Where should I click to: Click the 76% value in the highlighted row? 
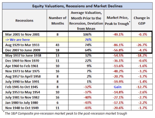tap(88, 40)
